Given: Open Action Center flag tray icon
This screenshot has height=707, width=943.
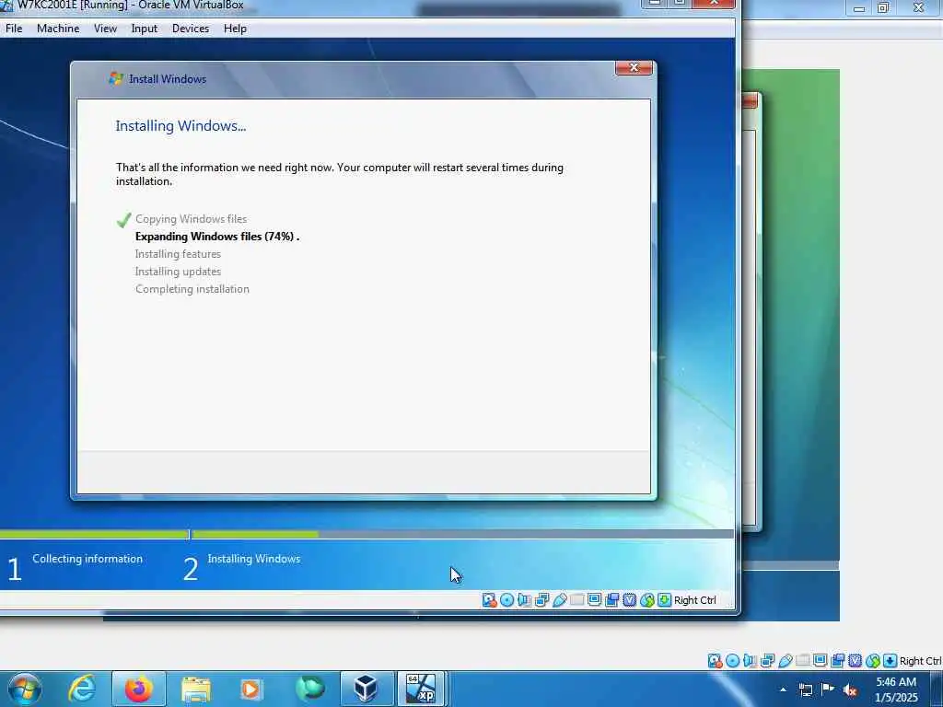Looking at the screenshot, I should click(x=828, y=690).
